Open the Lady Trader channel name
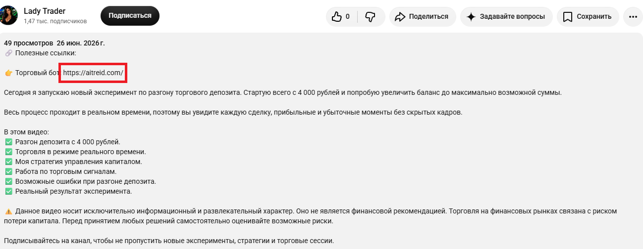 point(45,11)
